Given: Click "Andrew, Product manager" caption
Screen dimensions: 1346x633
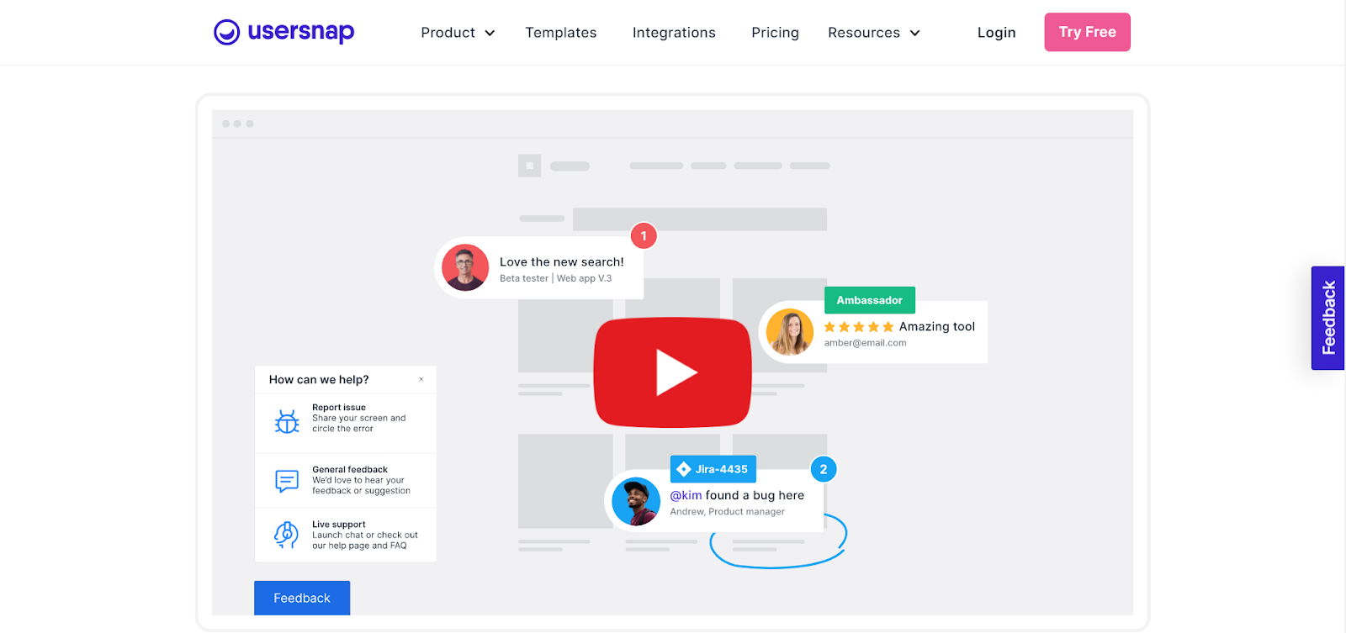Looking at the screenshot, I should coord(728,512).
